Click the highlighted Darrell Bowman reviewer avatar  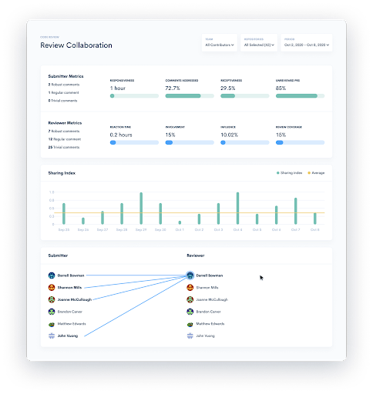190,275
